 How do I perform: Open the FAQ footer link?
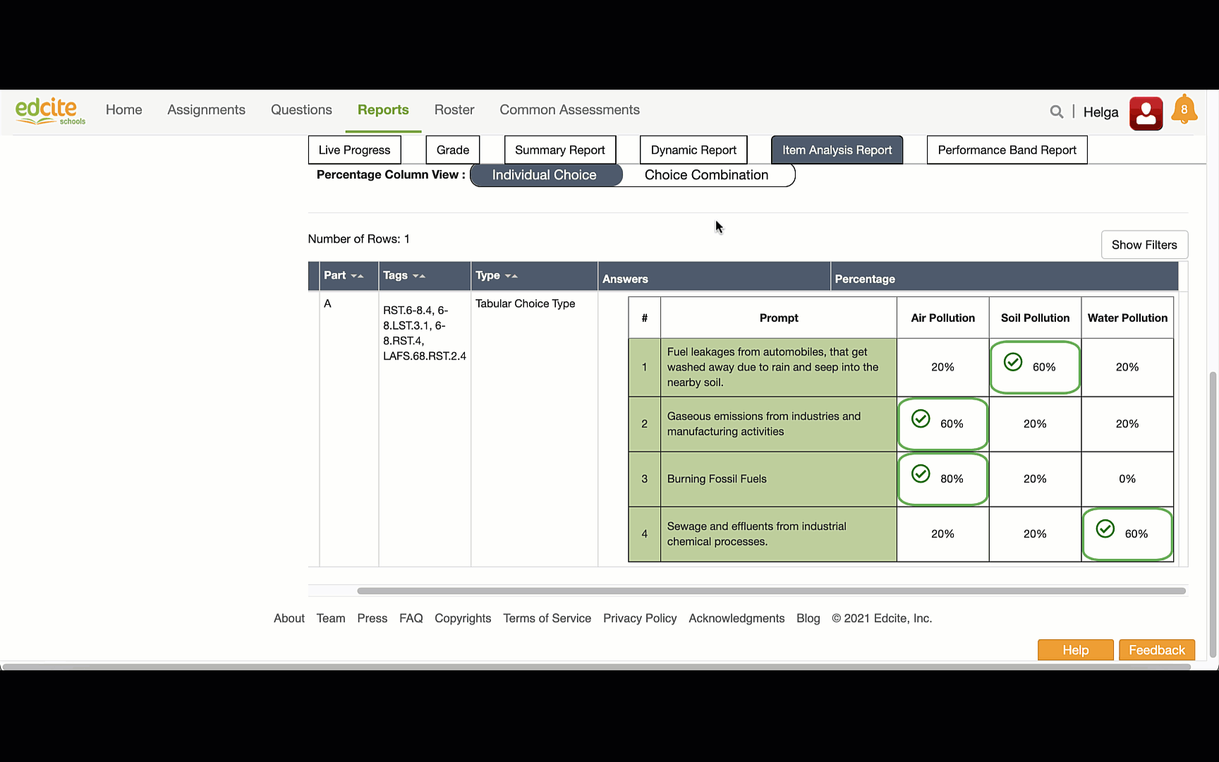411,619
